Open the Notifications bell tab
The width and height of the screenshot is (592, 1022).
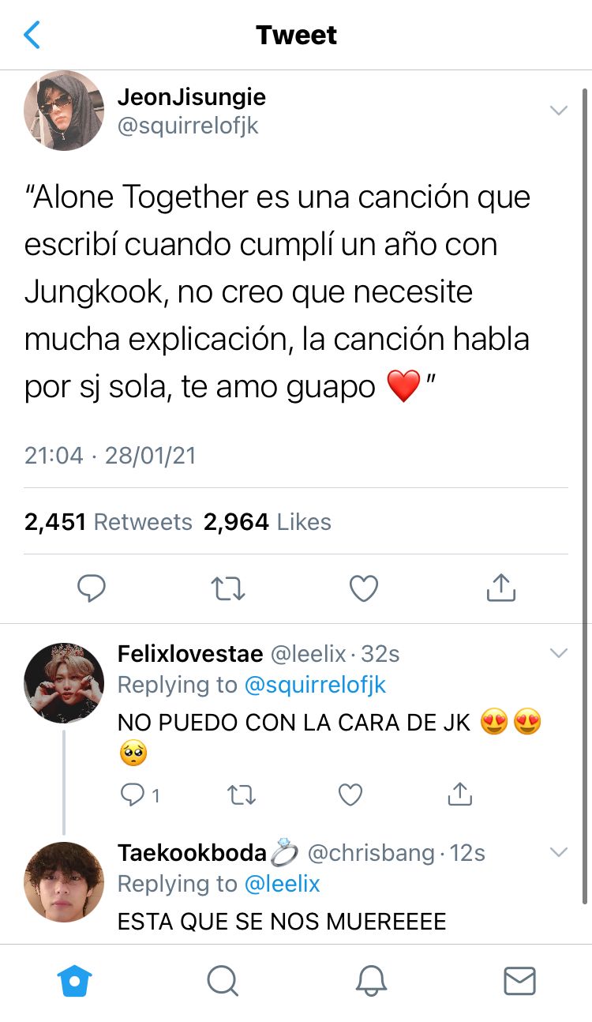[x=372, y=981]
